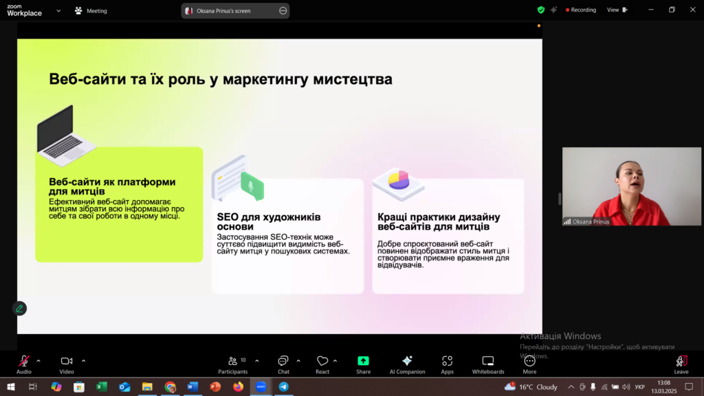704x396 pixels.
Task: Open Telegram from taskbar
Action: 284,386
